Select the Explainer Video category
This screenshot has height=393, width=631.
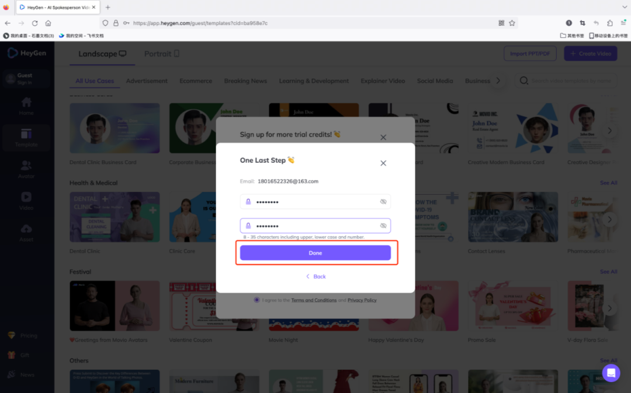click(383, 80)
